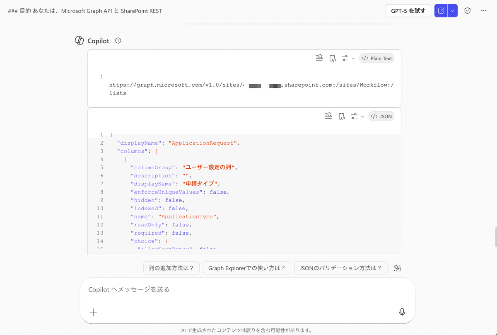
Task: Click the "choice" key on line 14
Action: (x=145, y=241)
